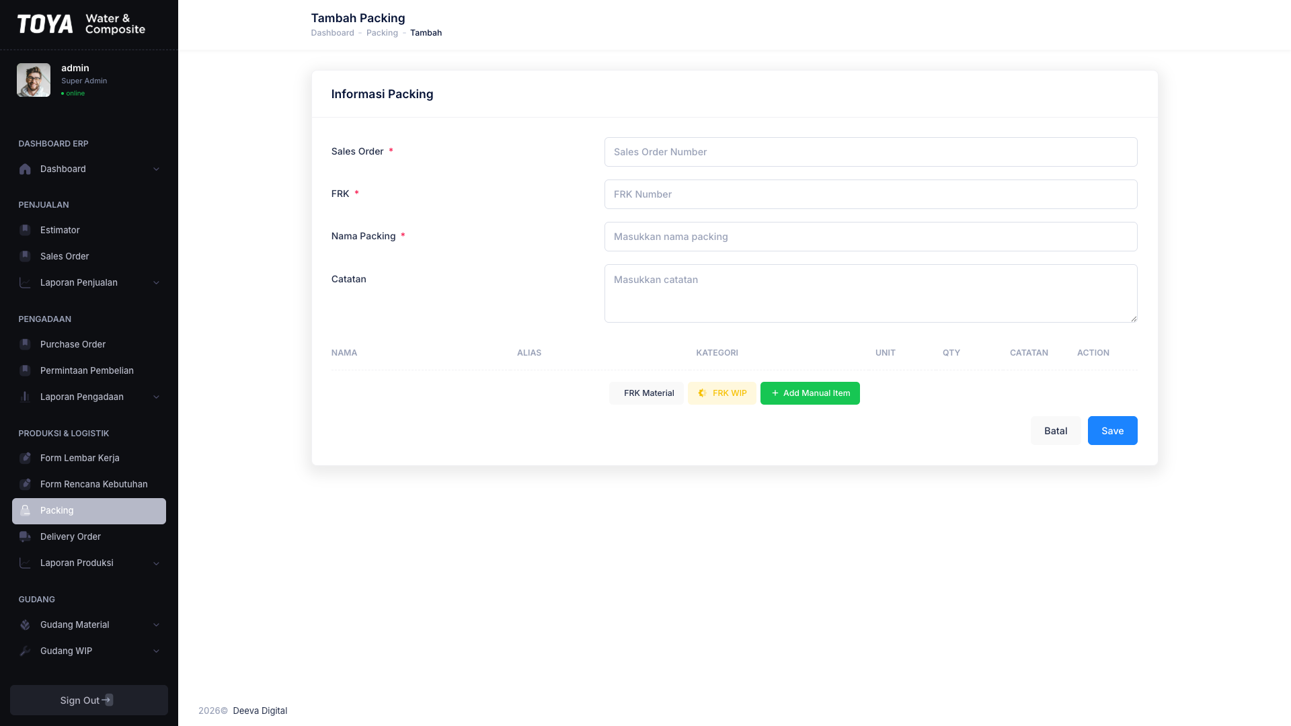Focus the Nama Packing input field
This screenshot has height=726, width=1291.
click(871, 237)
